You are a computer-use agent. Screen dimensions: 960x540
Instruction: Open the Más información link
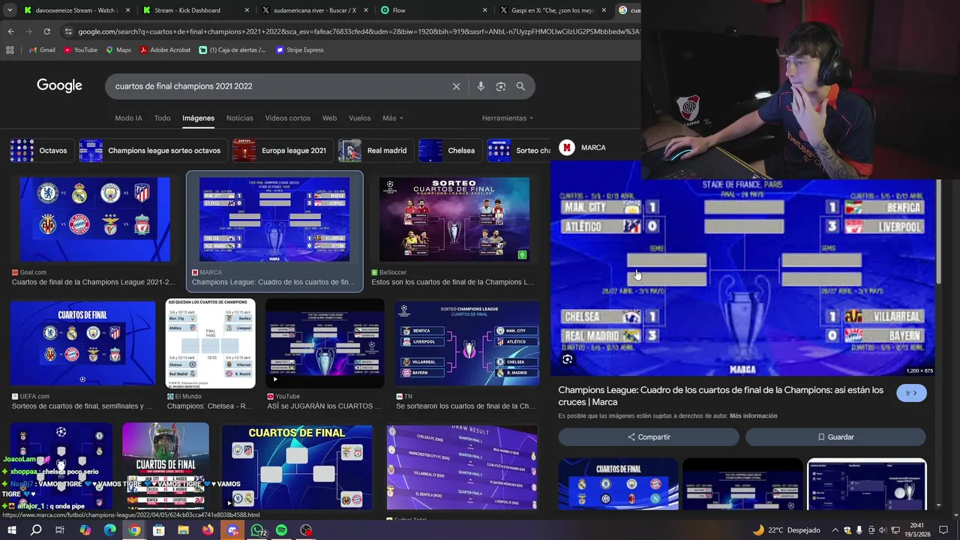(753, 416)
